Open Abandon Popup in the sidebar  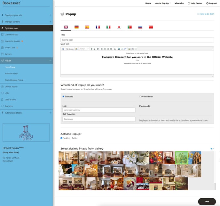11,74
